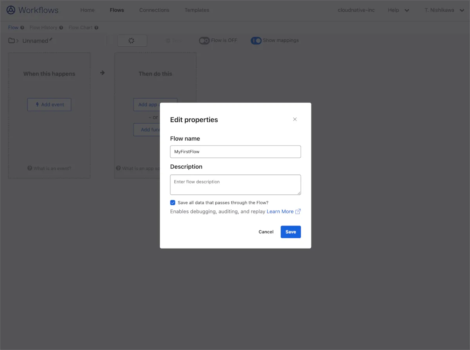The width and height of the screenshot is (470, 350).
Task: Click the external link icon after Learn More
Action: coord(298,211)
